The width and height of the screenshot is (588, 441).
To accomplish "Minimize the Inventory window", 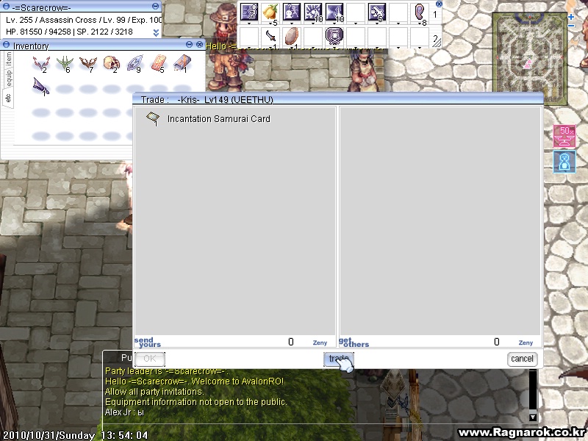I will pyautogui.click(x=189, y=45).
